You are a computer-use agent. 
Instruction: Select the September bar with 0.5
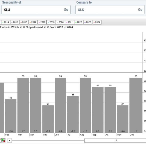tap(98, 110)
